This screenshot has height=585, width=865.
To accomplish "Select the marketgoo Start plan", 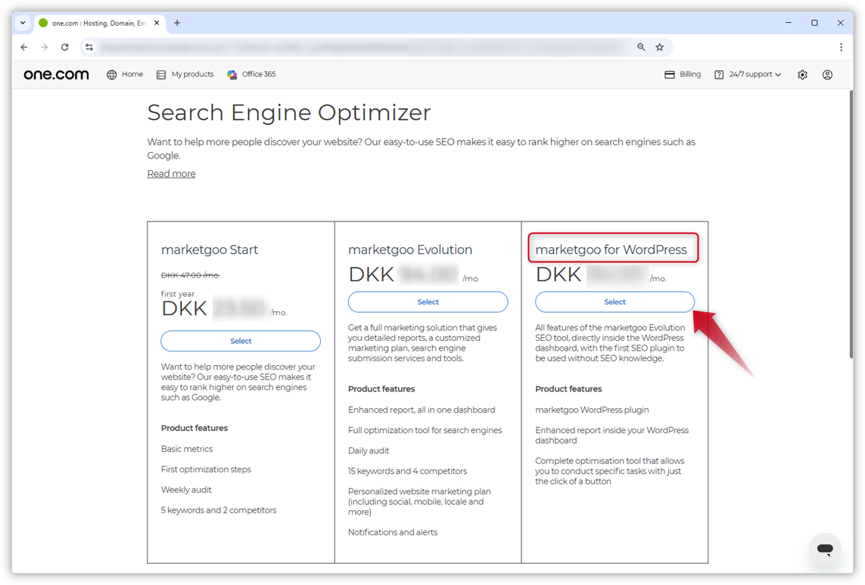I will tap(241, 341).
